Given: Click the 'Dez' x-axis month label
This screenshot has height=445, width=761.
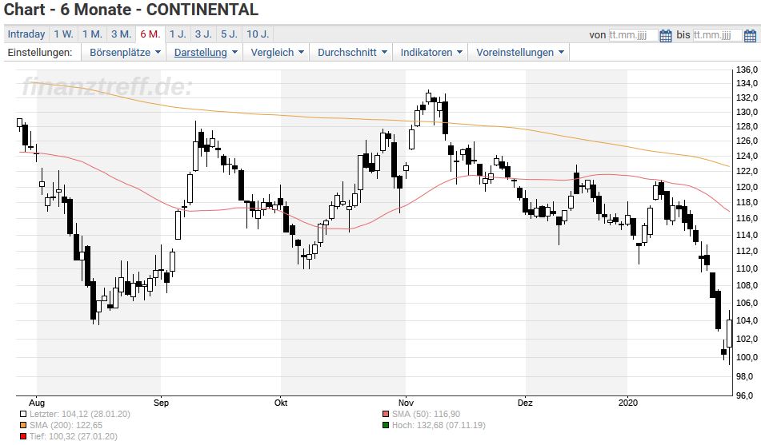Looking at the screenshot, I should point(525,403).
